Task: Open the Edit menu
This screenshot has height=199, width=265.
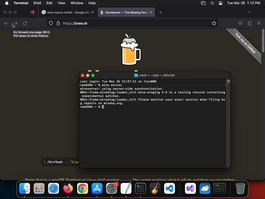Action: click(x=49, y=3)
